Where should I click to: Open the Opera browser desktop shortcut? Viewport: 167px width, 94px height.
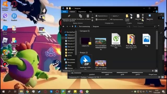pyautogui.click(x=14, y=6)
